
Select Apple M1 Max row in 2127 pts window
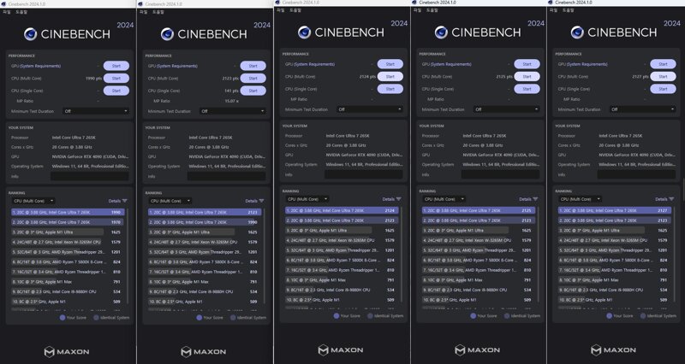(615, 280)
